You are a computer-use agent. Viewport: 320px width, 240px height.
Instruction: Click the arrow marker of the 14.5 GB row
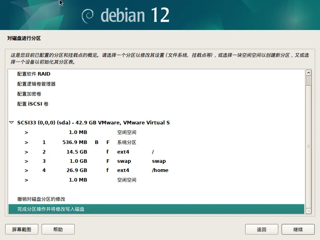26,152
